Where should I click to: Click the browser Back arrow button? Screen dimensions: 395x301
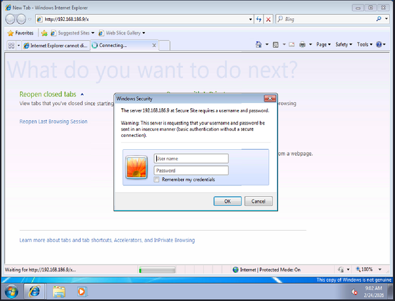[10, 19]
